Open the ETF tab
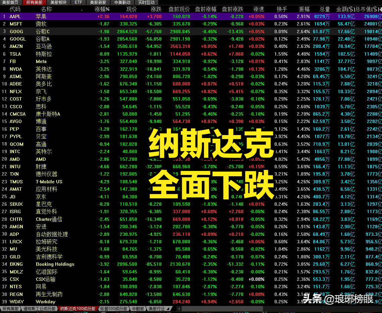The image size is (382, 313). click(78, 2)
